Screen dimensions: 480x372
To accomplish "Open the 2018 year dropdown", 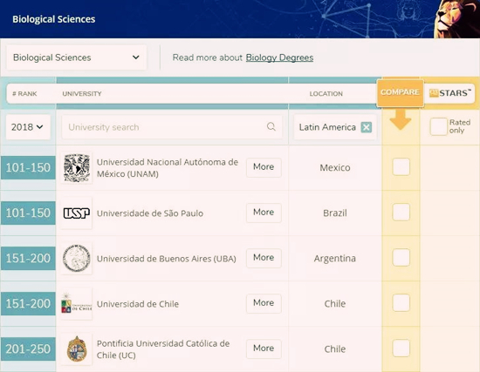I will pos(28,127).
